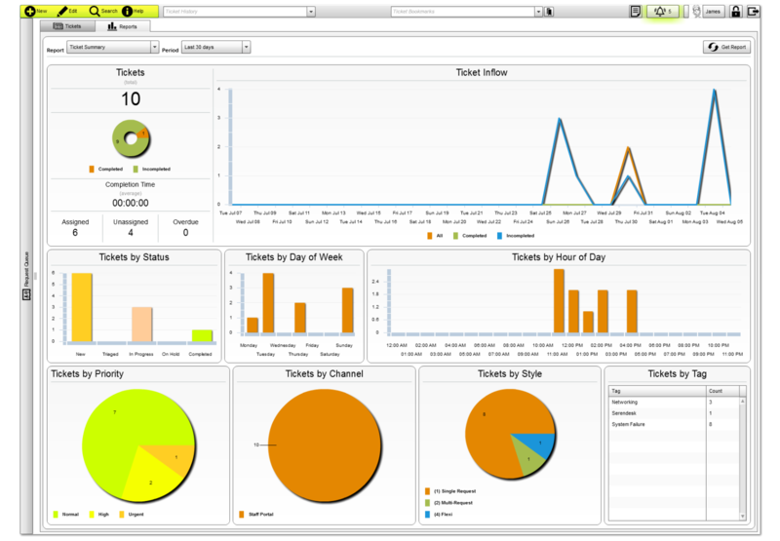This screenshot has height=541, width=780.
Task: Click the Ticket Summary report field
Action: pos(109,47)
